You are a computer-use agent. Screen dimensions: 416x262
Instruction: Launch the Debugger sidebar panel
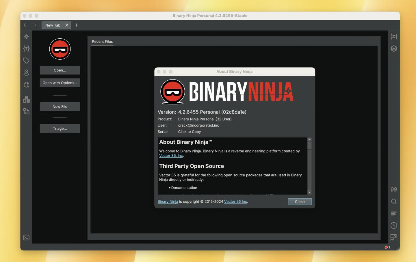click(x=26, y=85)
